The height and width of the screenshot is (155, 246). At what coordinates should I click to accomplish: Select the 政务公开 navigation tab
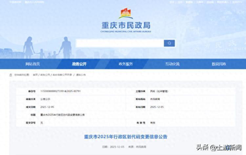79,64
